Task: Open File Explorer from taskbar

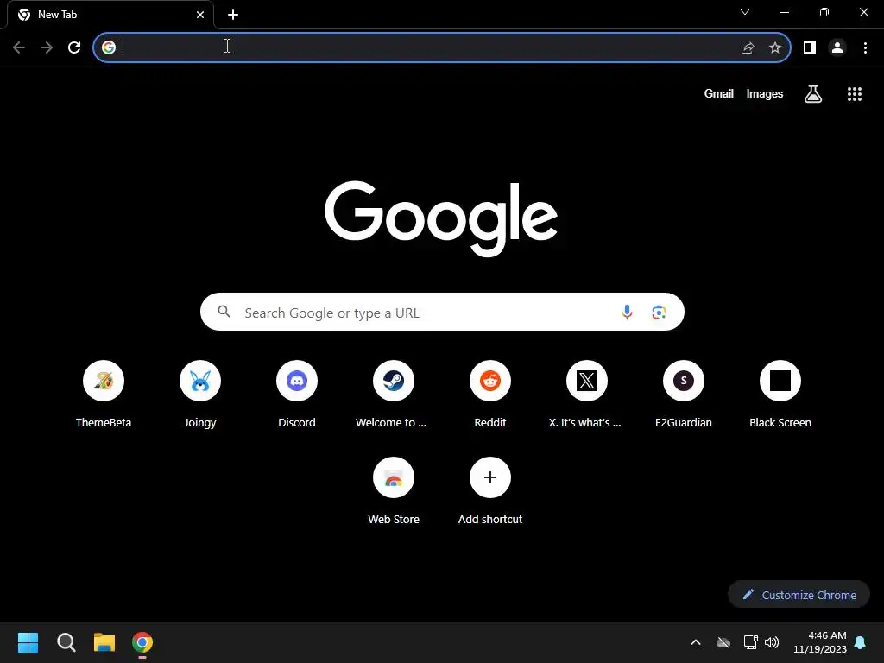Action: coord(104,642)
